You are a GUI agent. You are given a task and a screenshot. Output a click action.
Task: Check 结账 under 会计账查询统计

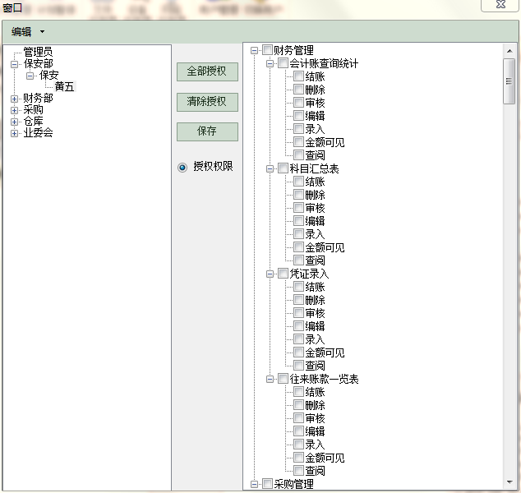click(x=298, y=76)
